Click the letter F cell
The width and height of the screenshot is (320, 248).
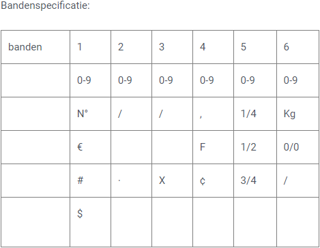coord(213,147)
